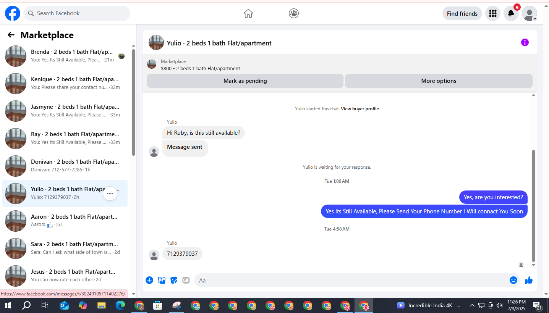Screen dimensions: 549x313
Task: Click Mark as pending button
Action: [x=245, y=81]
